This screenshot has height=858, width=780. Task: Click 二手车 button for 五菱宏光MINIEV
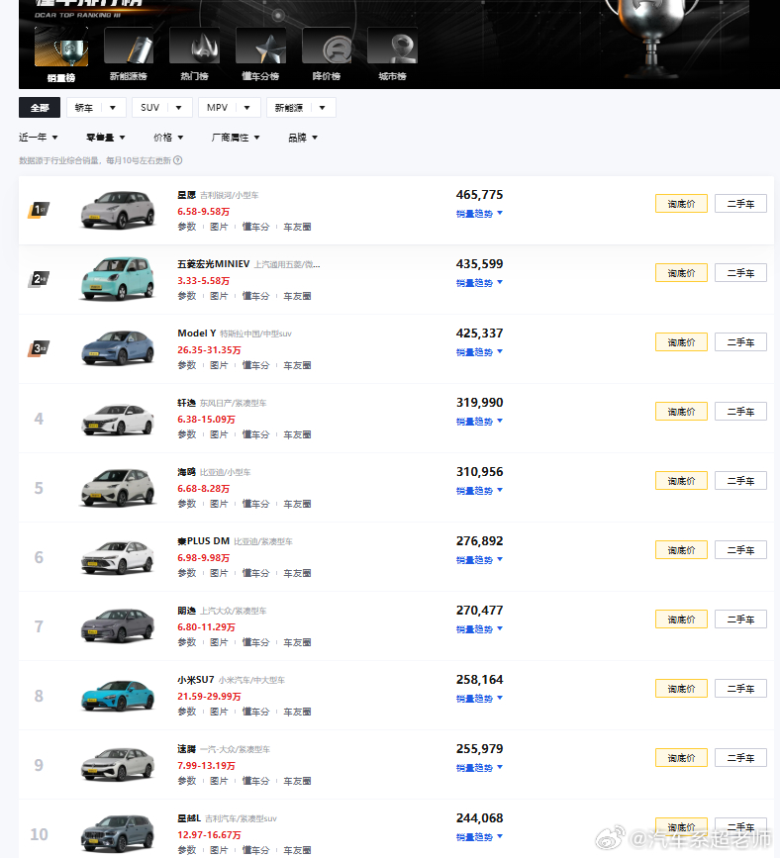pos(740,272)
